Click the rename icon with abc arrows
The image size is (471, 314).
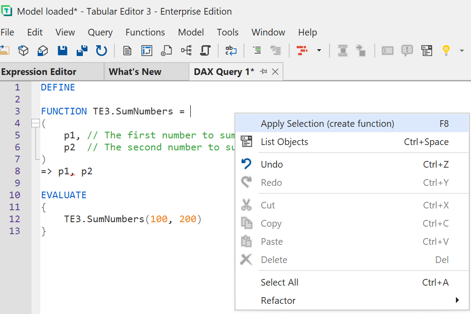(x=231, y=51)
